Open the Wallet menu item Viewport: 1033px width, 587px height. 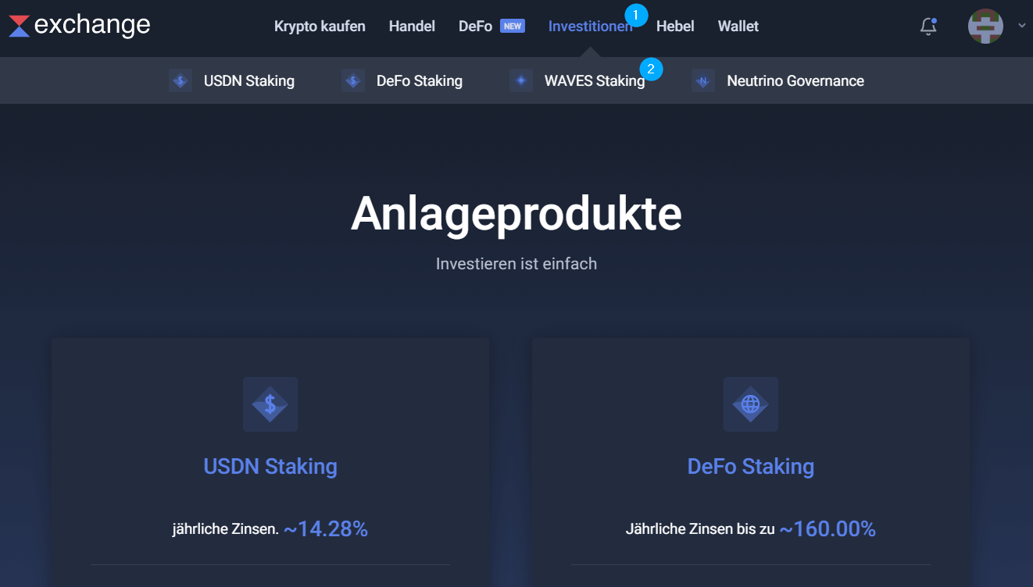[x=738, y=27]
